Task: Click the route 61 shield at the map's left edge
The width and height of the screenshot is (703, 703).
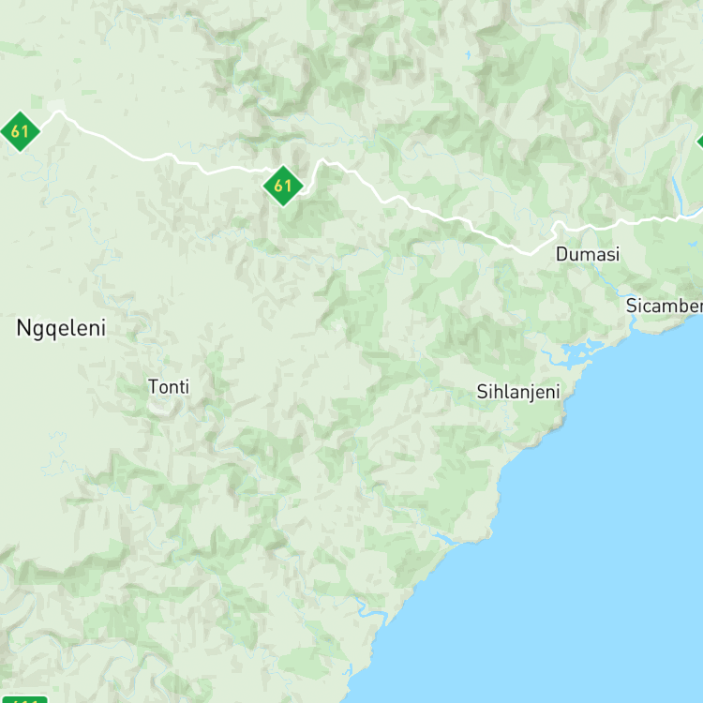Action: click(x=21, y=131)
